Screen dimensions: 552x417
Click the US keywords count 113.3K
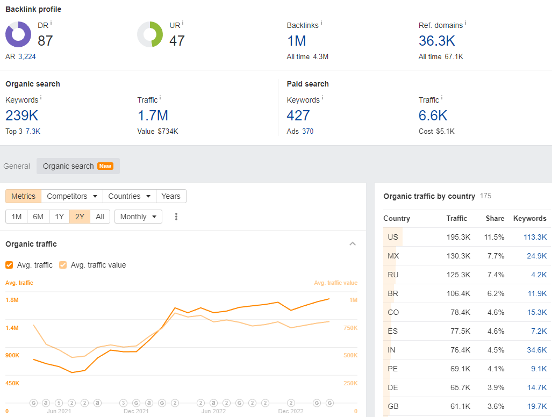[535, 237]
